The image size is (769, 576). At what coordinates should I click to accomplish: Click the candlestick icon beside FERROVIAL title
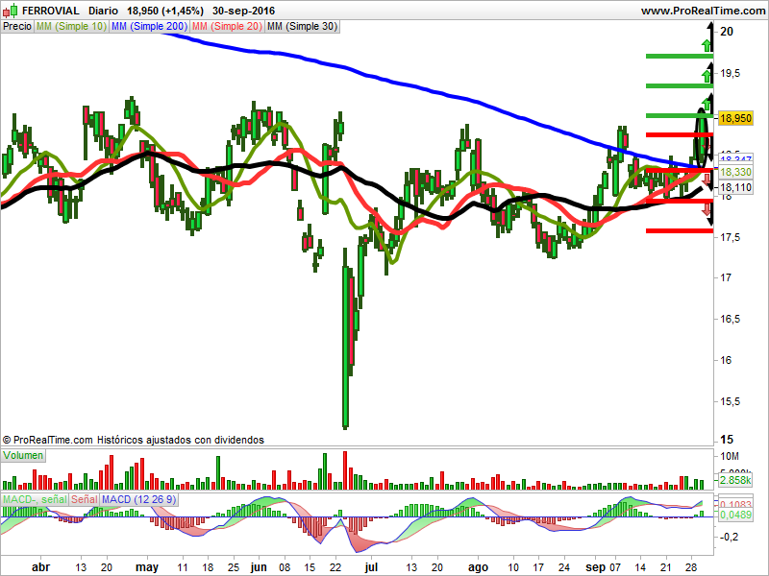pos(11,11)
